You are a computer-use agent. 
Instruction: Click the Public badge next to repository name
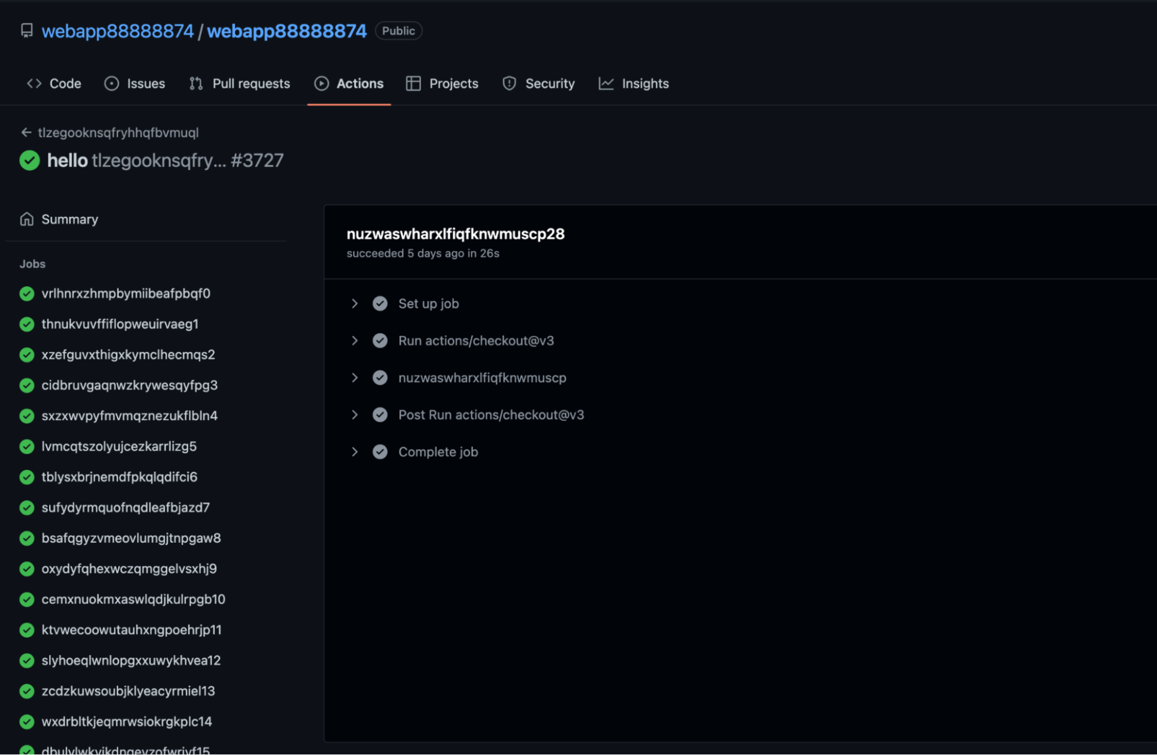coord(398,31)
